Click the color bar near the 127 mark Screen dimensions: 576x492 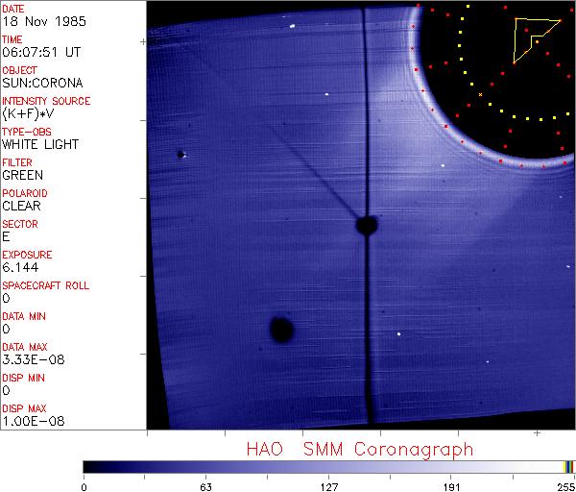click(x=328, y=467)
